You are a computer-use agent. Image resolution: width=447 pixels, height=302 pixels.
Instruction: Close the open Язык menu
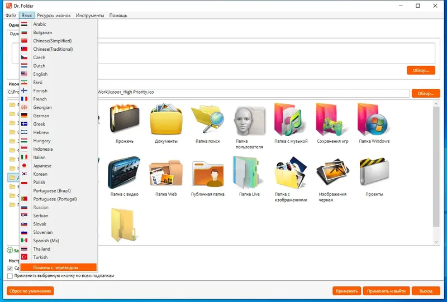[26, 16]
